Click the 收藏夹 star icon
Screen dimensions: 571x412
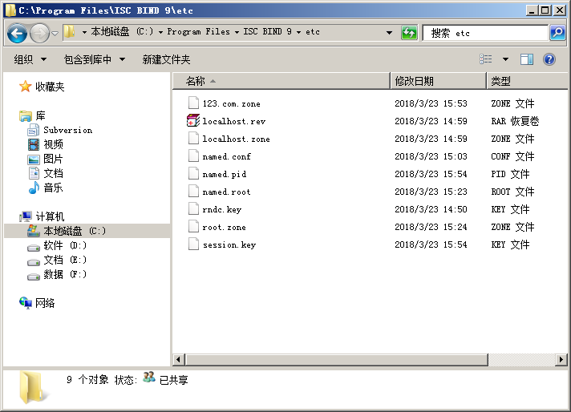click(25, 87)
